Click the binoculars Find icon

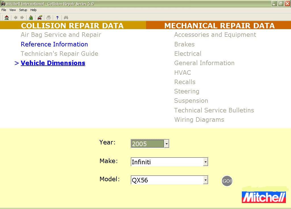tap(66, 18)
